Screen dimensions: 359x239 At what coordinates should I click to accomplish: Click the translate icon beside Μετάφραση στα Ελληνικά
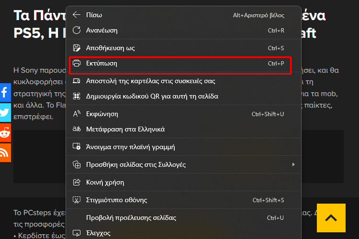(77, 129)
